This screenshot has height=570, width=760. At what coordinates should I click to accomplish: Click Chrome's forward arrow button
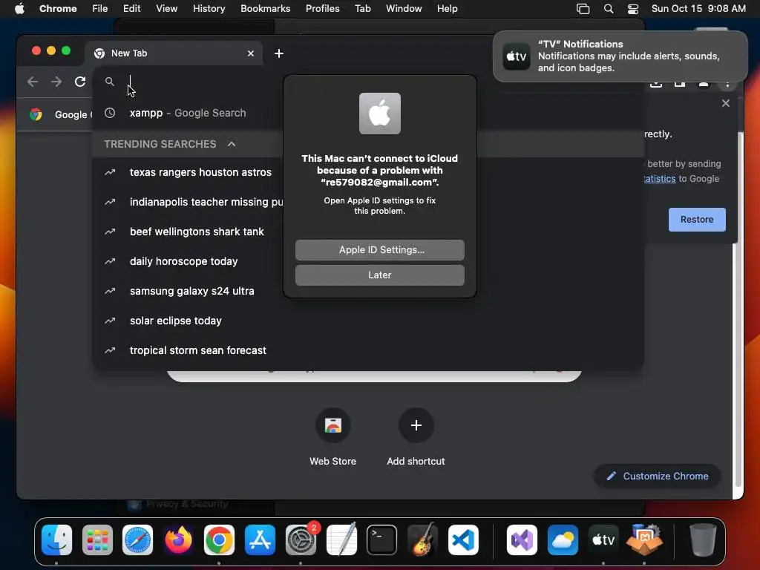56,82
